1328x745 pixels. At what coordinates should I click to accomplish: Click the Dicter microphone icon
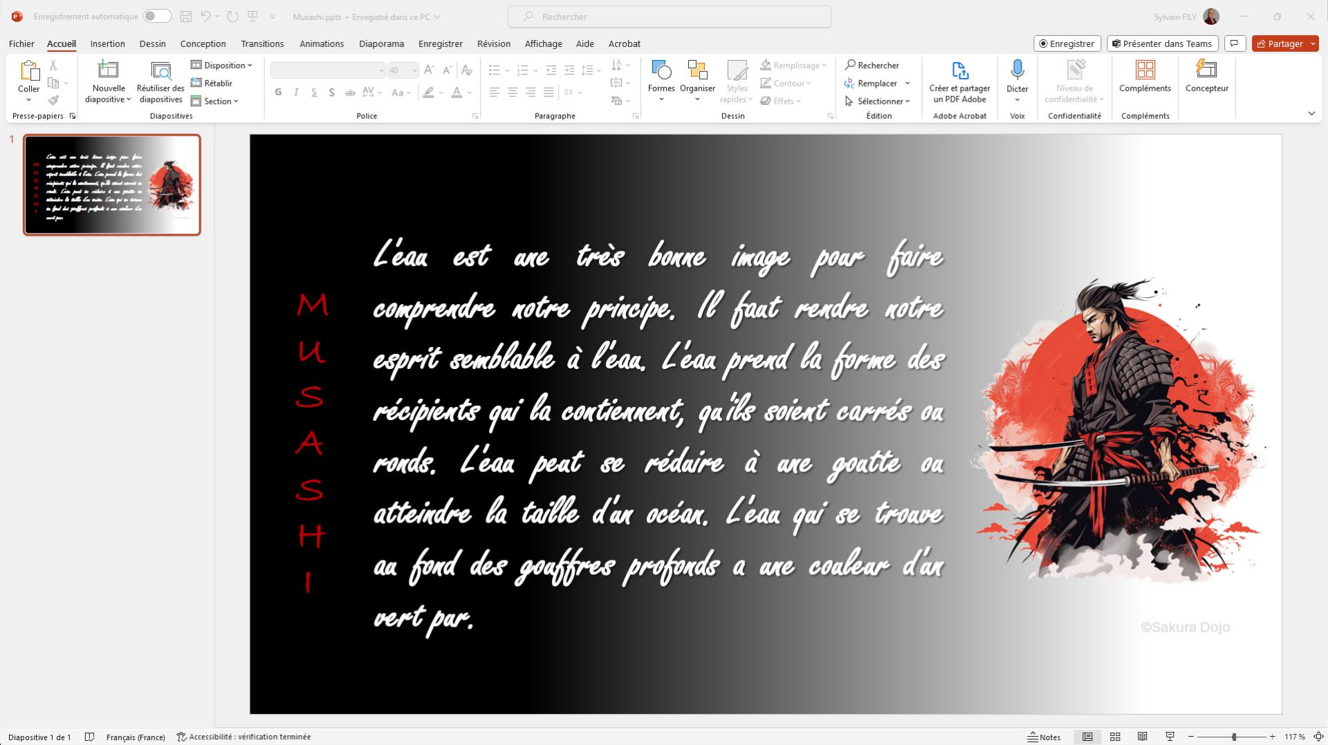1017,70
